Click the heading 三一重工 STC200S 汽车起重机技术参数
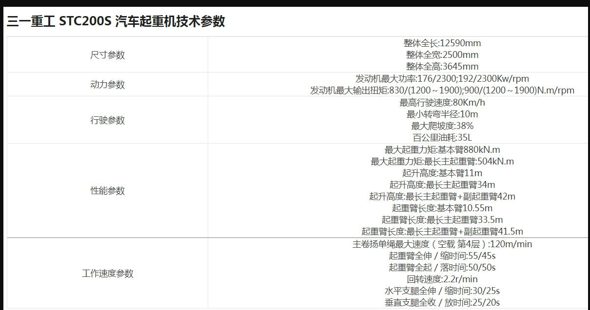This screenshot has height=310, width=590. point(116,21)
